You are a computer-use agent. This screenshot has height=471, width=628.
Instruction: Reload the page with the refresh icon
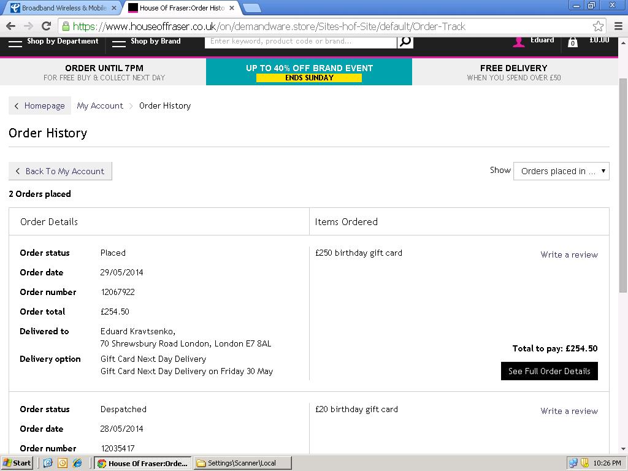click(x=47, y=26)
